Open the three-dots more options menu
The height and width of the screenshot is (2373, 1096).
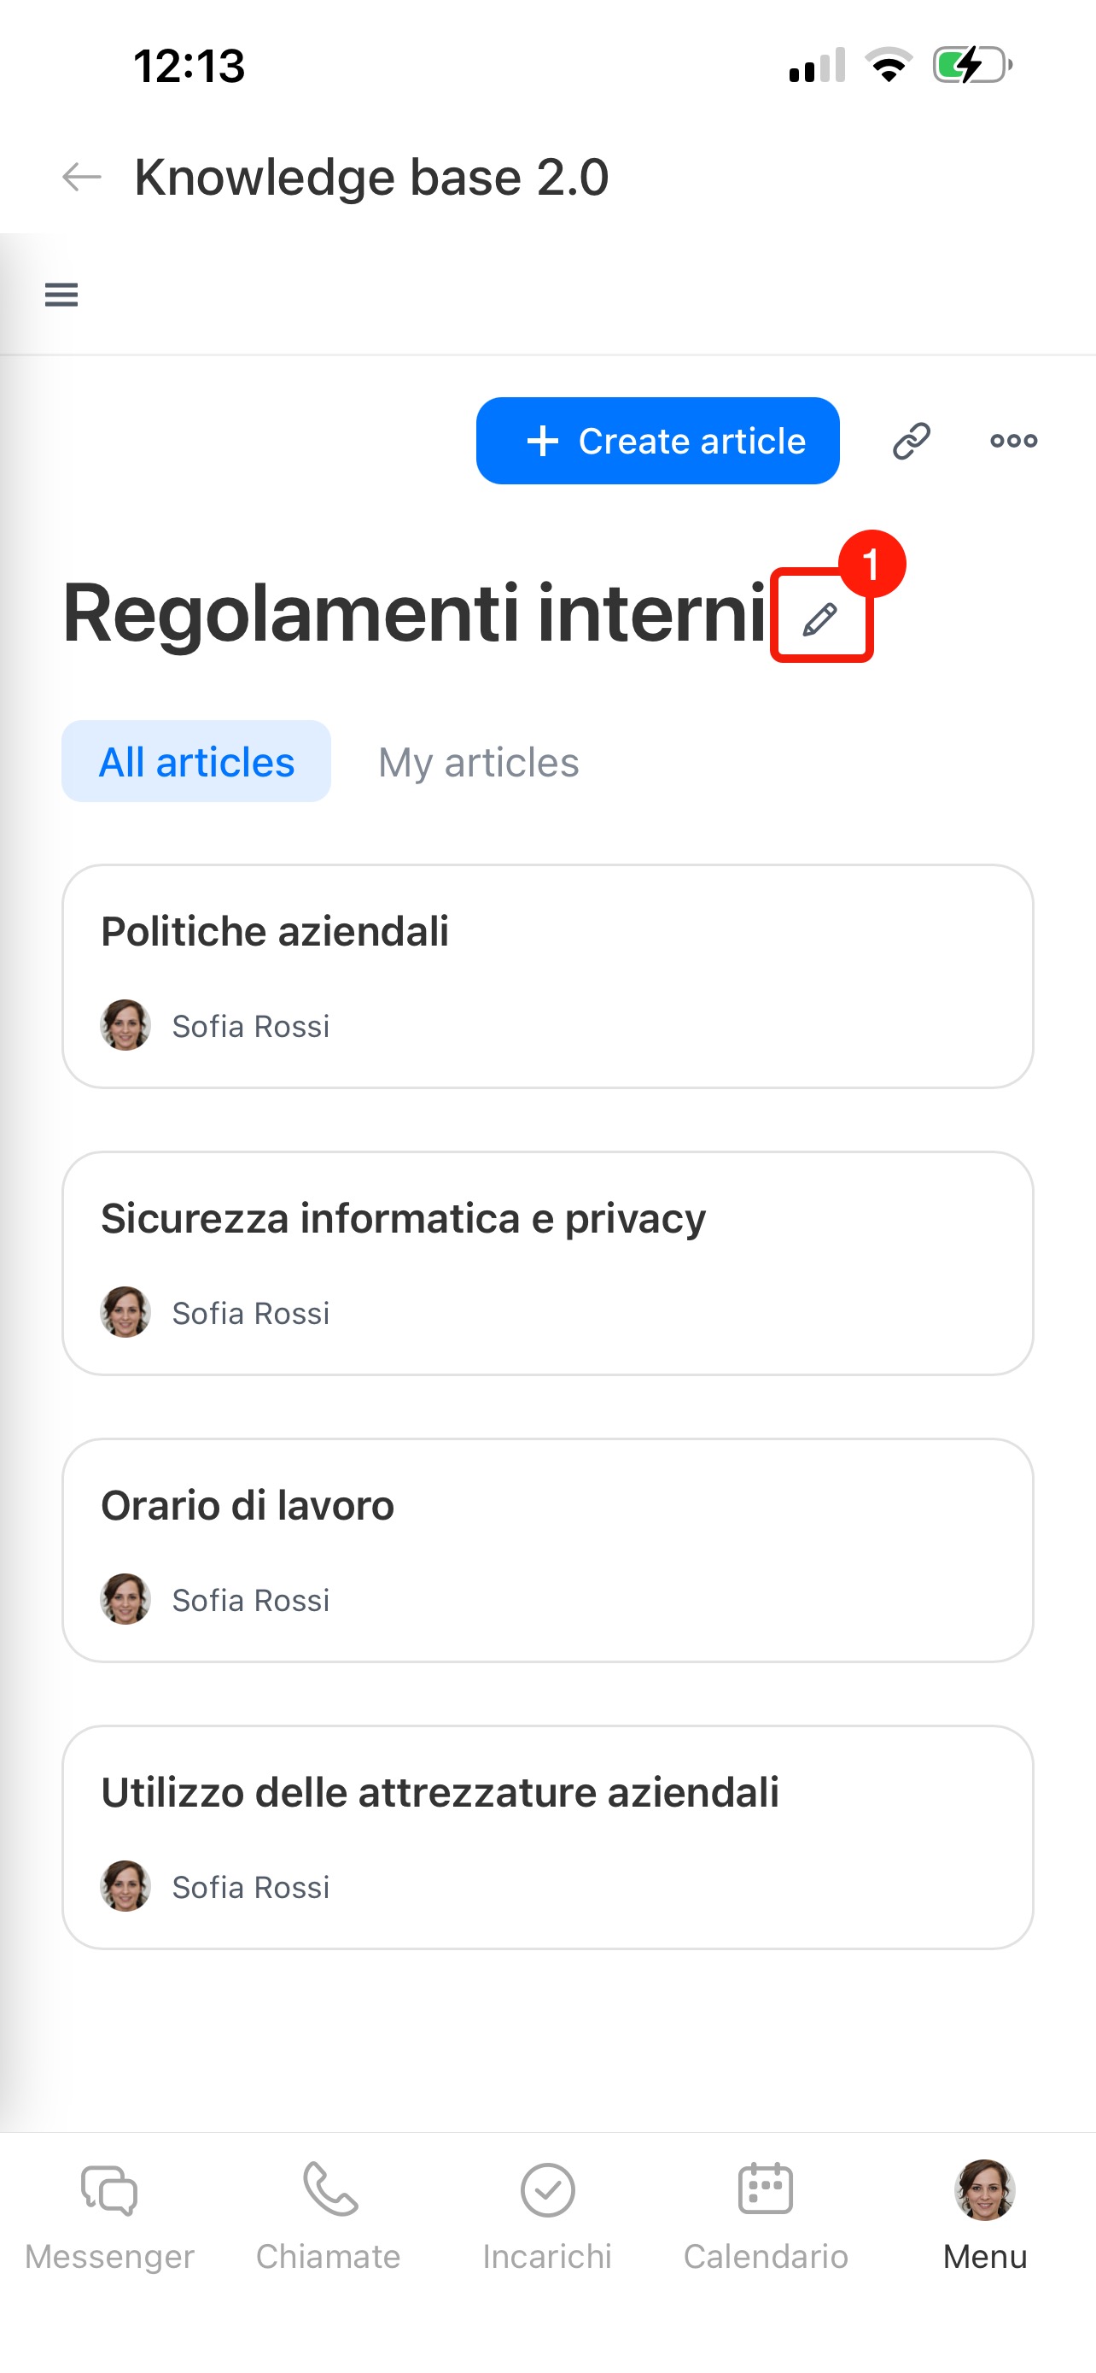click(1013, 442)
